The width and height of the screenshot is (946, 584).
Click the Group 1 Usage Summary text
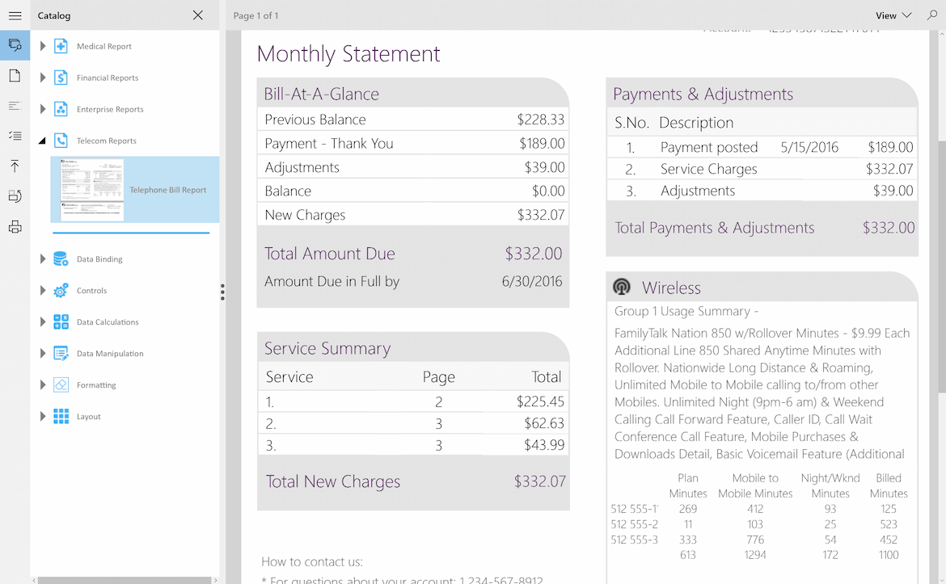click(x=686, y=311)
